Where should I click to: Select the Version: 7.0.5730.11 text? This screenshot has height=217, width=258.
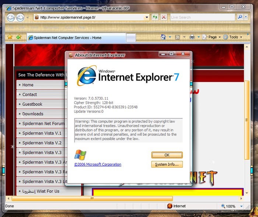[x=91, y=98]
